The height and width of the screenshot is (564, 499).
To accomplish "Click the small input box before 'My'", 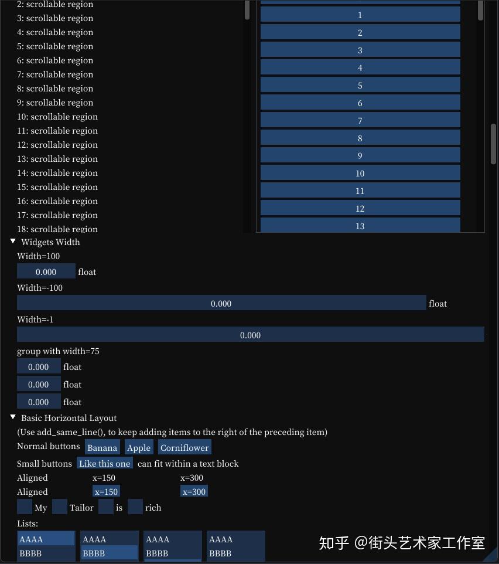I will click(x=24, y=507).
